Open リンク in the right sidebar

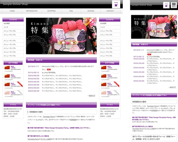(110, 27)
